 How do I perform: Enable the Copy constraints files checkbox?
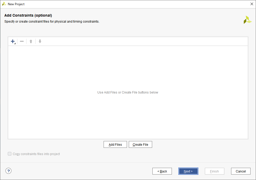coord(10,154)
